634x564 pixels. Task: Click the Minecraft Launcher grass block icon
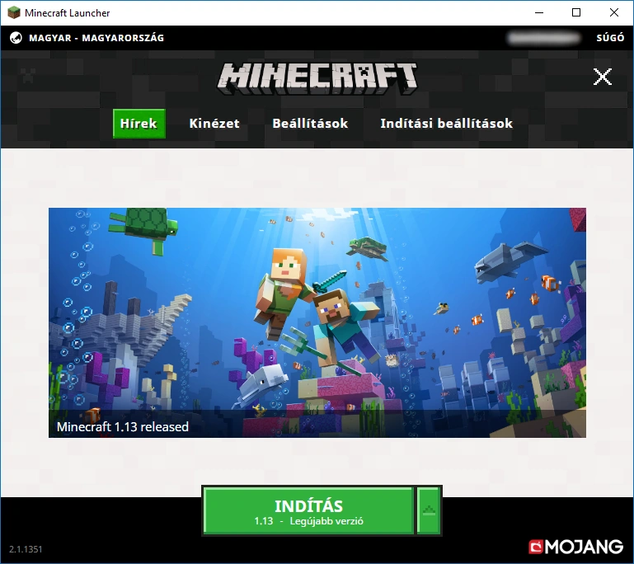click(x=14, y=13)
